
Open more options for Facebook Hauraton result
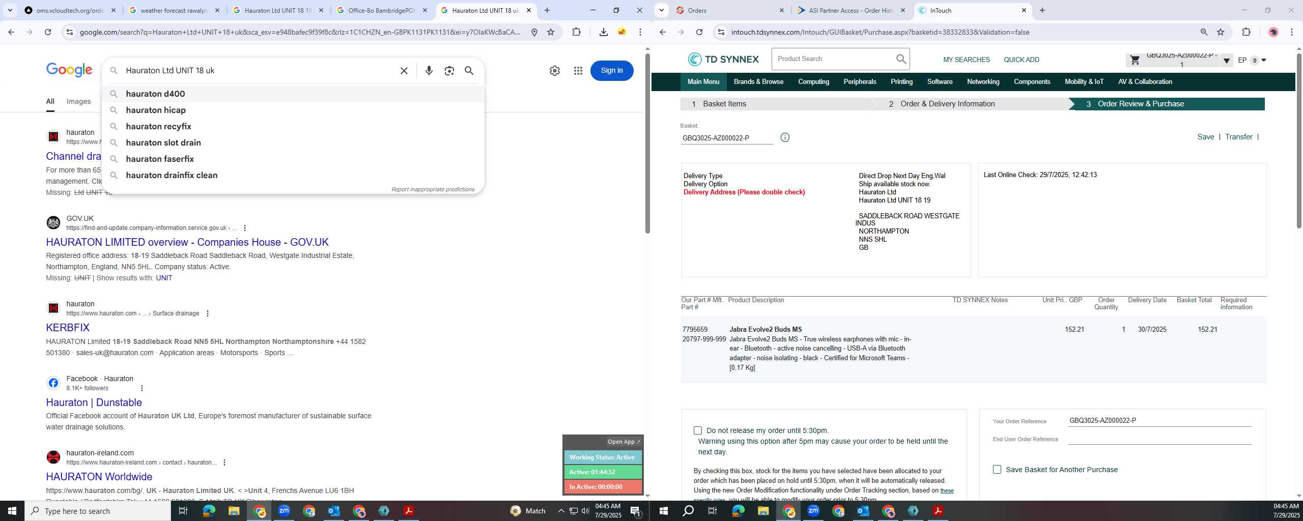142,388
